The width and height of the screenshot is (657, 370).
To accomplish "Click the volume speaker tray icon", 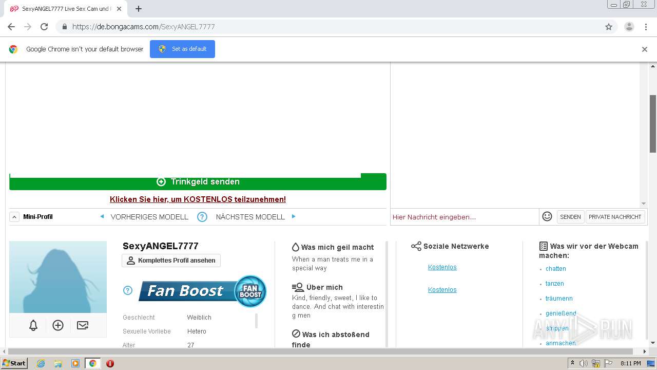I will pos(584,363).
